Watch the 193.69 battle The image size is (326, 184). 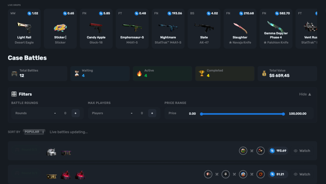click(302, 151)
